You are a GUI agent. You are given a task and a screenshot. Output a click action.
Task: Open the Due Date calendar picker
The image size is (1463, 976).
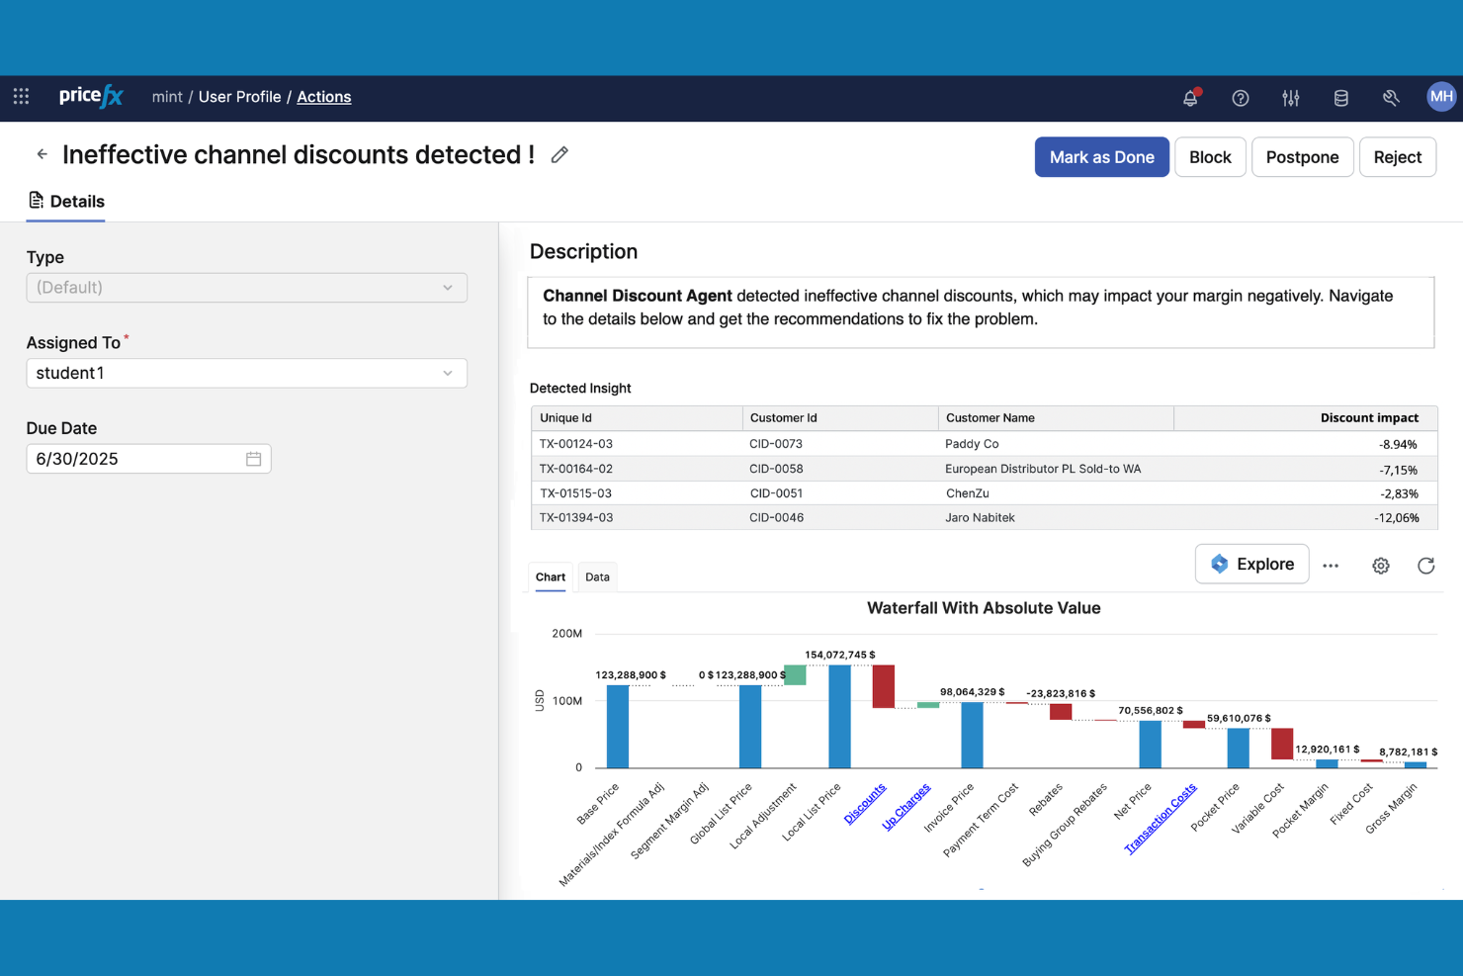tap(253, 459)
